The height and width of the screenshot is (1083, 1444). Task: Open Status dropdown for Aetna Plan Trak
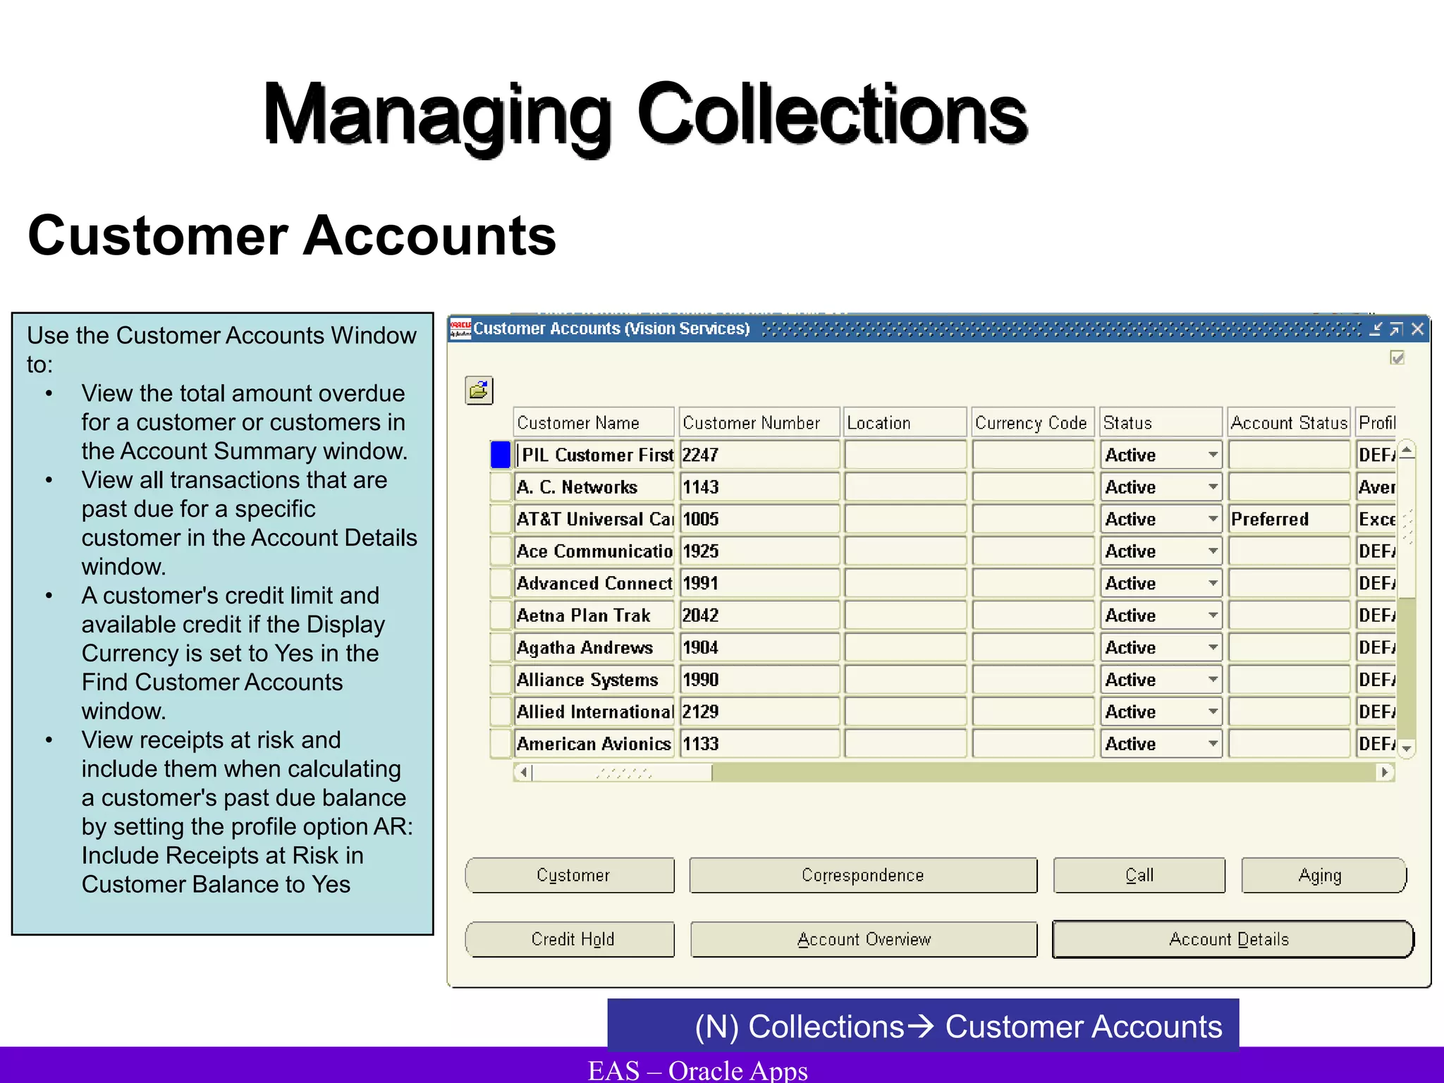(x=1213, y=615)
